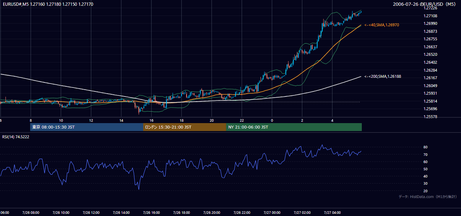Click hour tick 0 under the price chart

click(x=272, y=120)
